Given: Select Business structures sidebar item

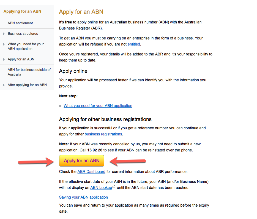Looking at the screenshot, I should [x=23, y=34].
